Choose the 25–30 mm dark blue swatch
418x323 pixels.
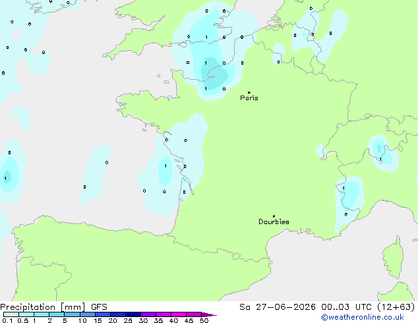tap(133, 314)
